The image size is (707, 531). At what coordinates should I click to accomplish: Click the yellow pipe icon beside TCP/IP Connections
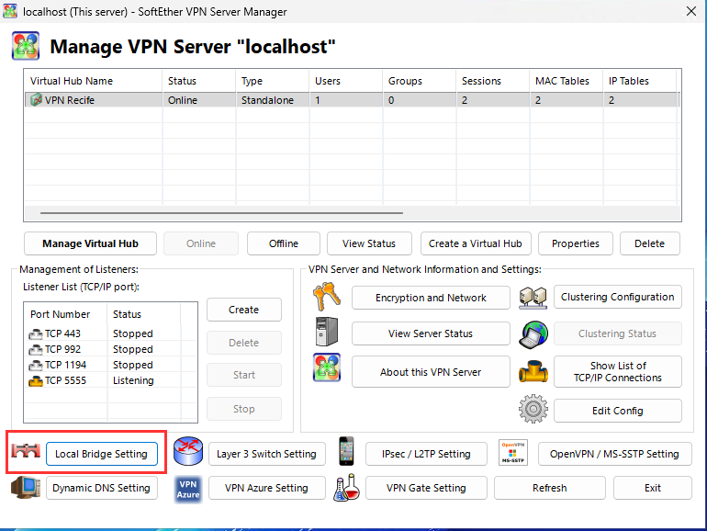tap(533, 371)
